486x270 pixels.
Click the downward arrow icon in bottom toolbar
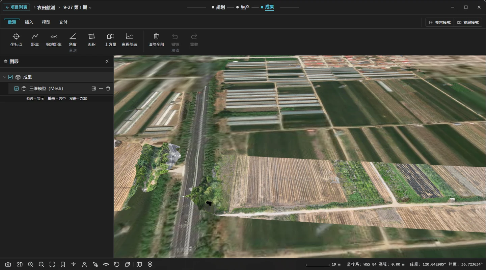pyautogui.click(x=74, y=264)
